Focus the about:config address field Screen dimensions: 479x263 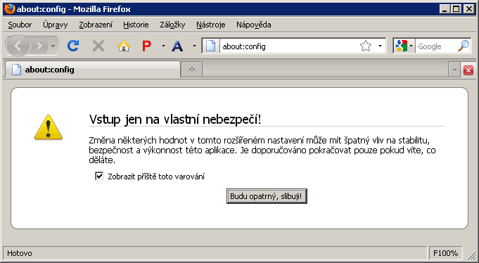(288, 46)
